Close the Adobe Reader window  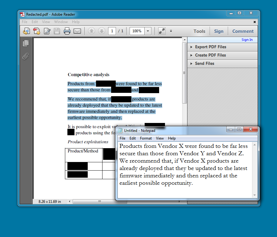[251, 13]
